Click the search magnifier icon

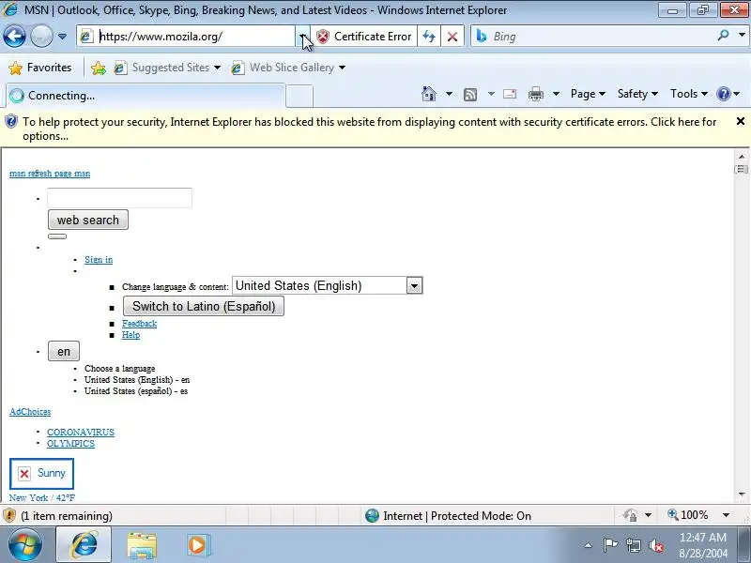point(723,36)
